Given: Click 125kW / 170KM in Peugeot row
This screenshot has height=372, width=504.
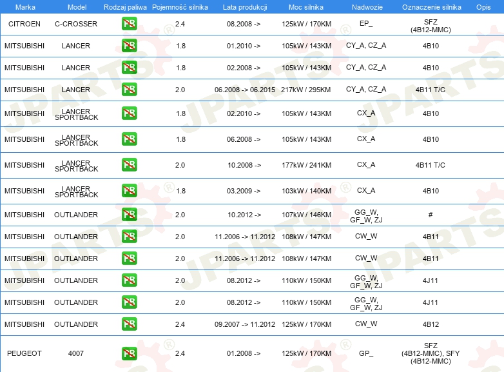Looking at the screenshot, I should (306, 353).
